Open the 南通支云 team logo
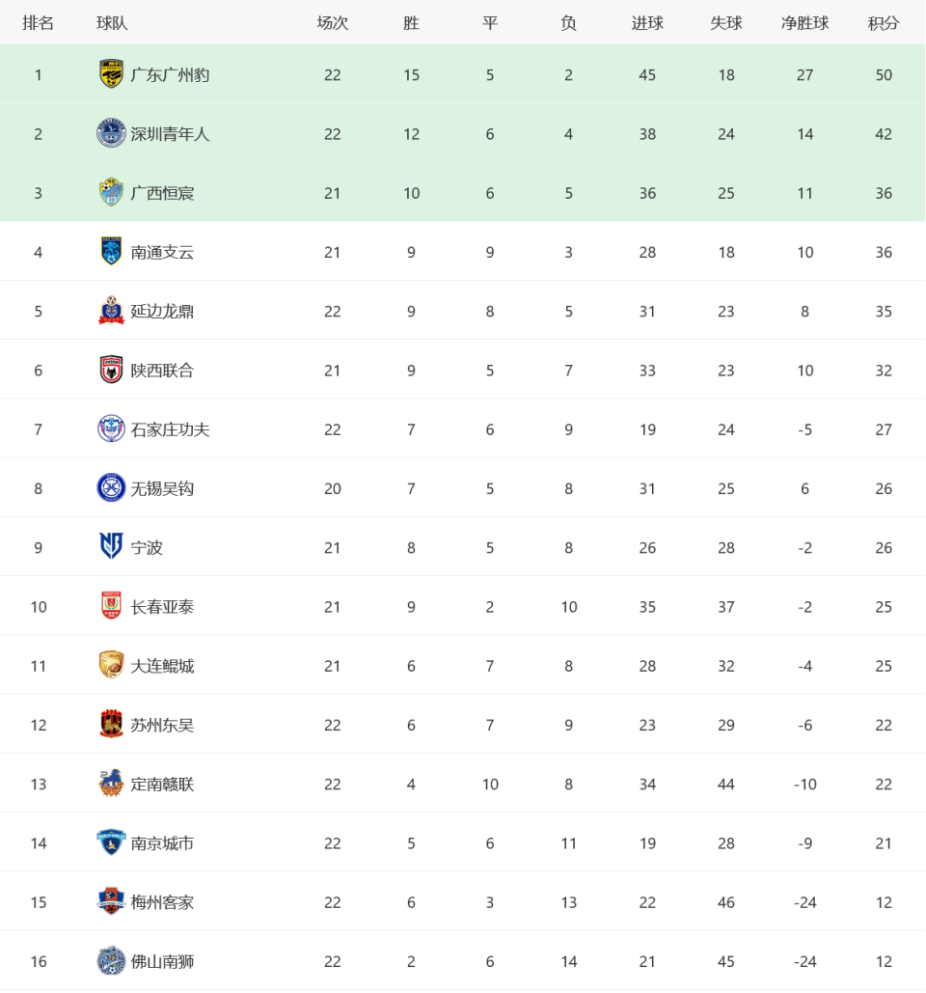 pyautogui.click(x=111, y=252)
